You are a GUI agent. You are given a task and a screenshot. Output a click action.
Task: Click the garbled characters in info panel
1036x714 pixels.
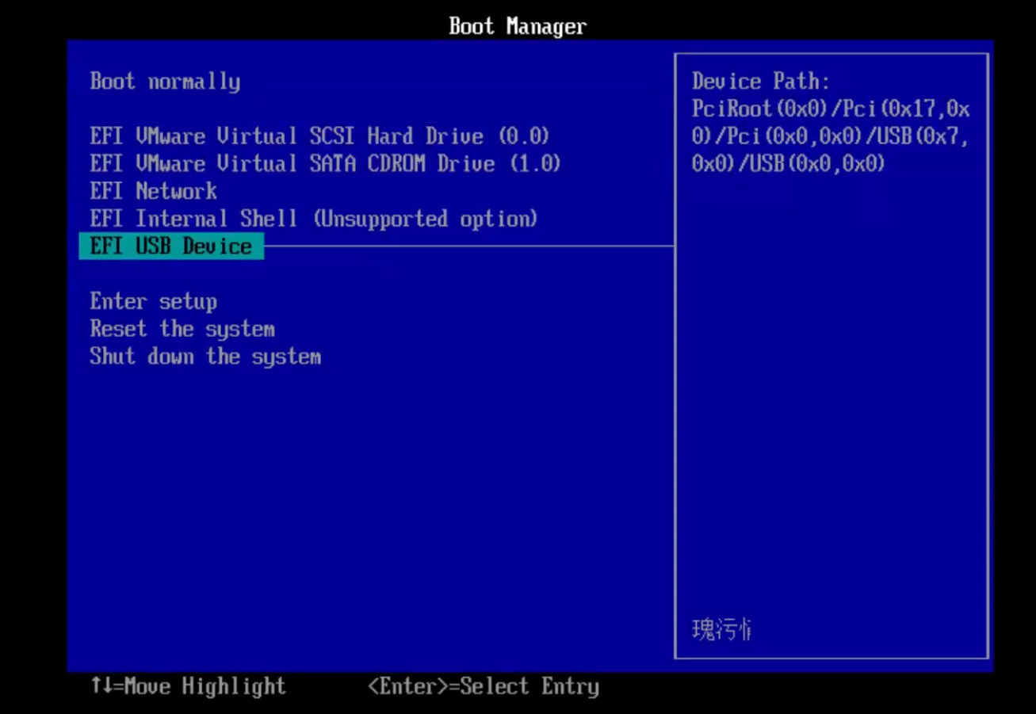click(721, 631)
